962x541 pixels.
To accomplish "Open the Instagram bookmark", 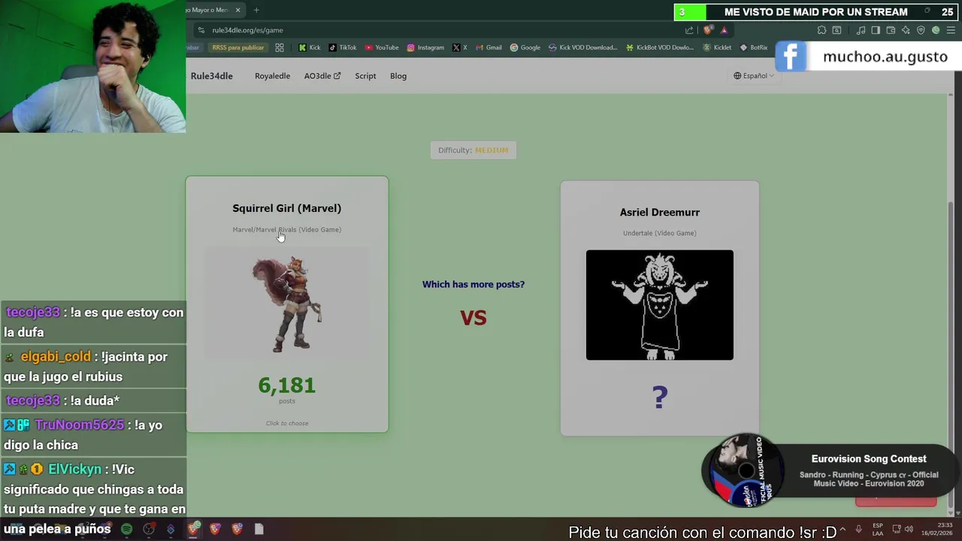I will tap(425, 47).
